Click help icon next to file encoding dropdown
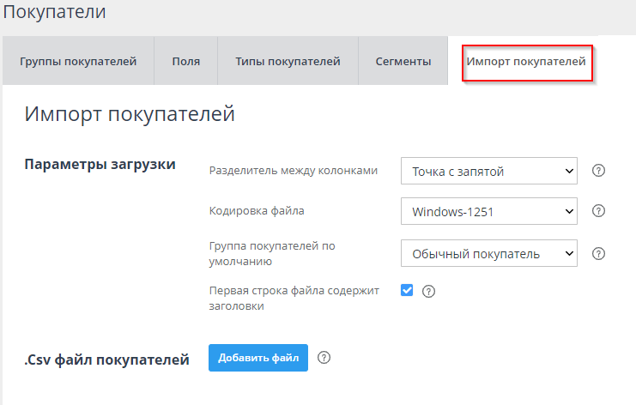This screenshot has height=405, width=636. coord(599,210)
